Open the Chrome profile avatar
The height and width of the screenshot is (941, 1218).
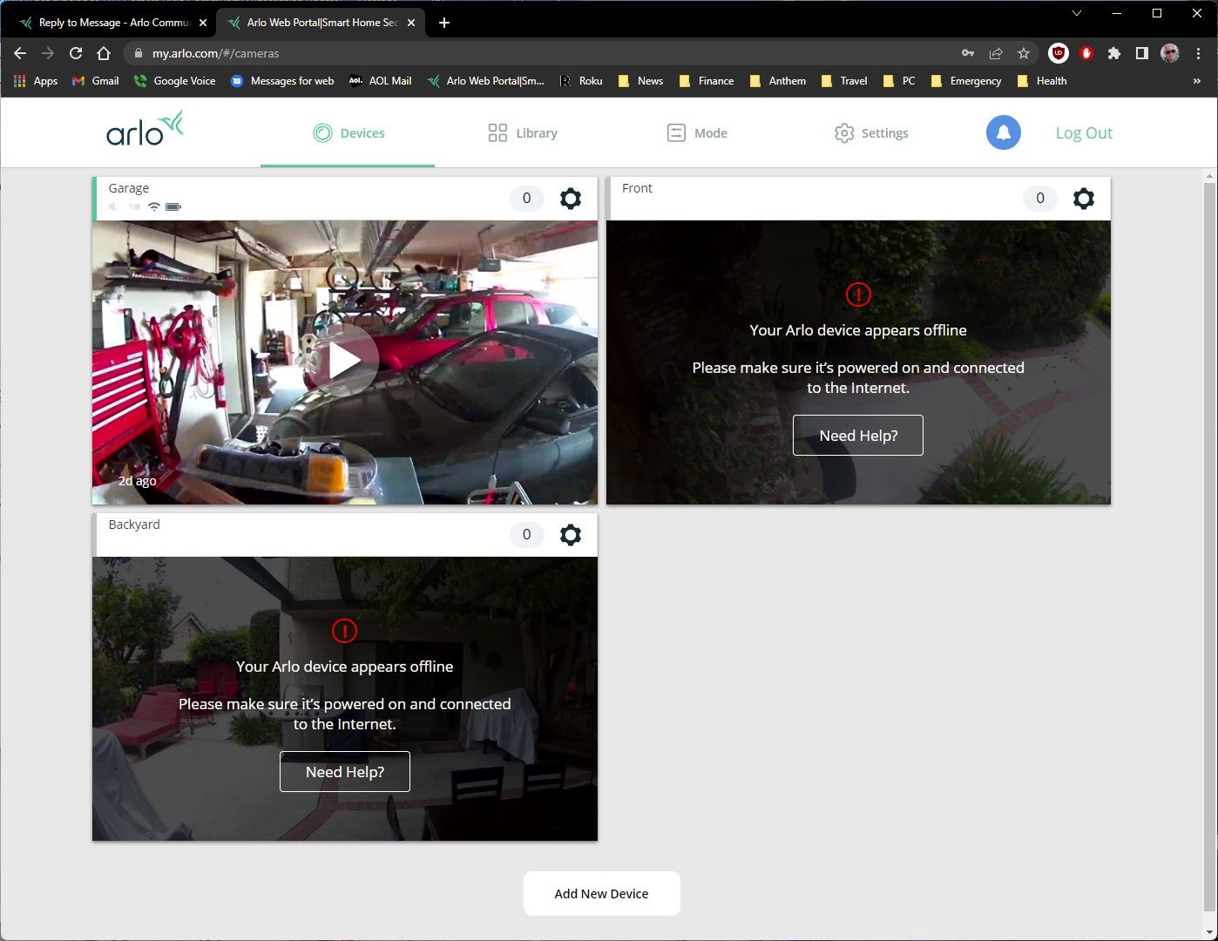(x=1170, y=53)
